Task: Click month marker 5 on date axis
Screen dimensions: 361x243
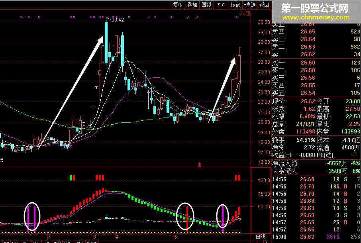Action: [x=175, y=237]
